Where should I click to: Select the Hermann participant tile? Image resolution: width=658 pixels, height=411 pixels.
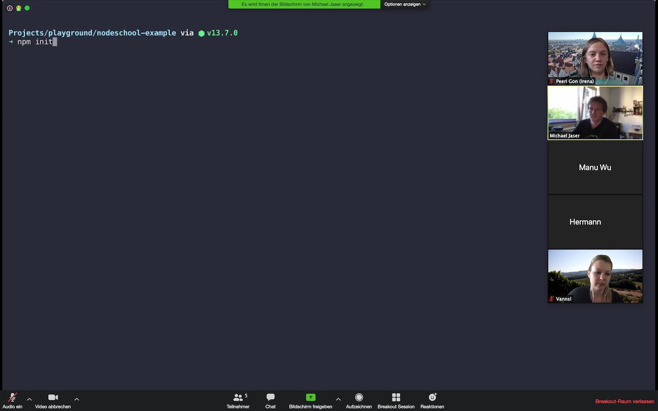pos(595,221)
